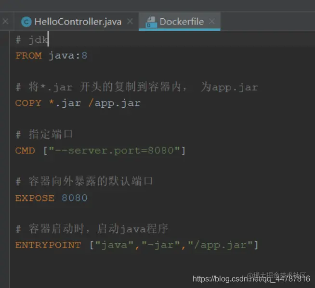Click the COPY keyword
This screenshot has height=288, width=315.
[28, 103]
